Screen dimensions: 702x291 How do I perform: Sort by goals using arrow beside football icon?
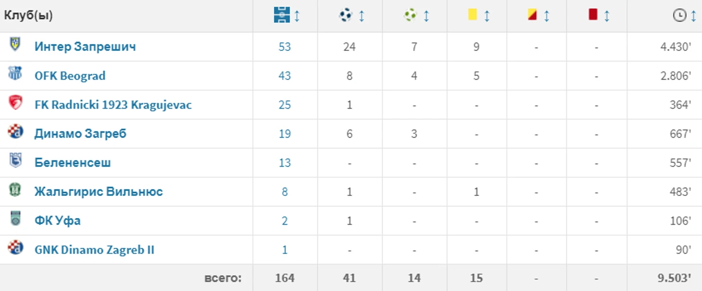[362, 16]
